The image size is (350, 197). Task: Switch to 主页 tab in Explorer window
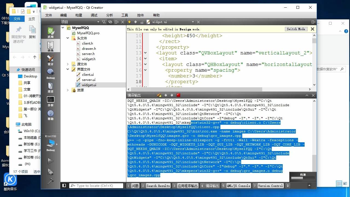pyautogui.click(x=32, y=19)
